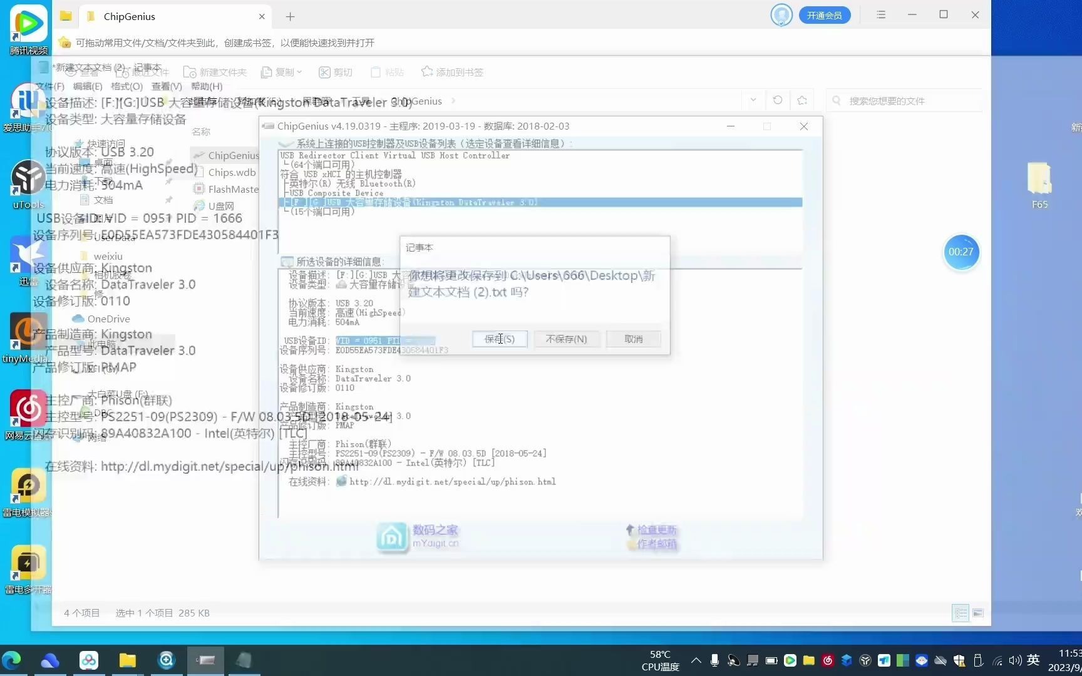Switch 英 input method in tray
Image resolution: width=1082 pixels, height=676 pixels.
1033,660
